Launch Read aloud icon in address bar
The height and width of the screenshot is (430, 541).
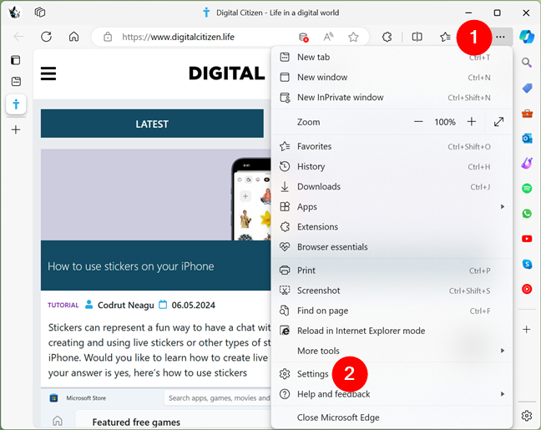[328, 37]
